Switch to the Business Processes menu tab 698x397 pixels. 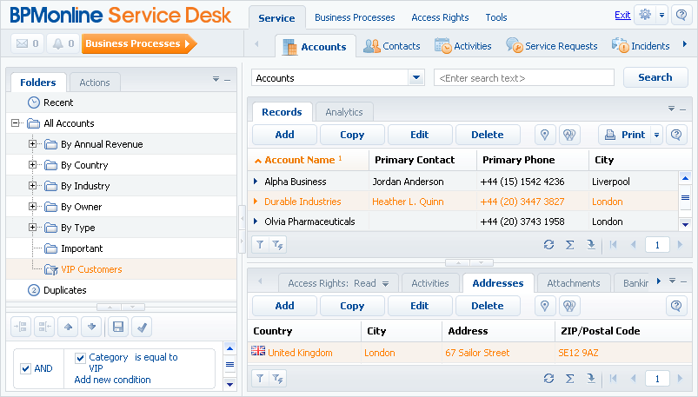pyautogui.click(x=355, y=17)
